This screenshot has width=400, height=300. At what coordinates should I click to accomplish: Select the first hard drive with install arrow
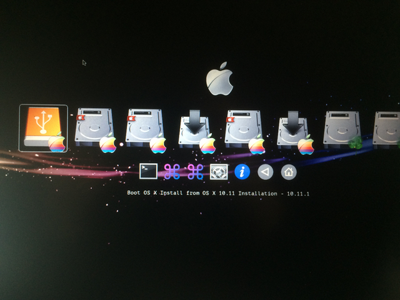pyautogui.click(x=197, y=132)
